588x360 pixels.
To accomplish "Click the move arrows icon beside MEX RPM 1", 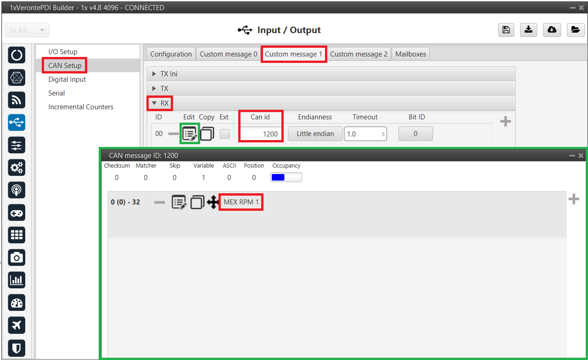I will 213,202.
